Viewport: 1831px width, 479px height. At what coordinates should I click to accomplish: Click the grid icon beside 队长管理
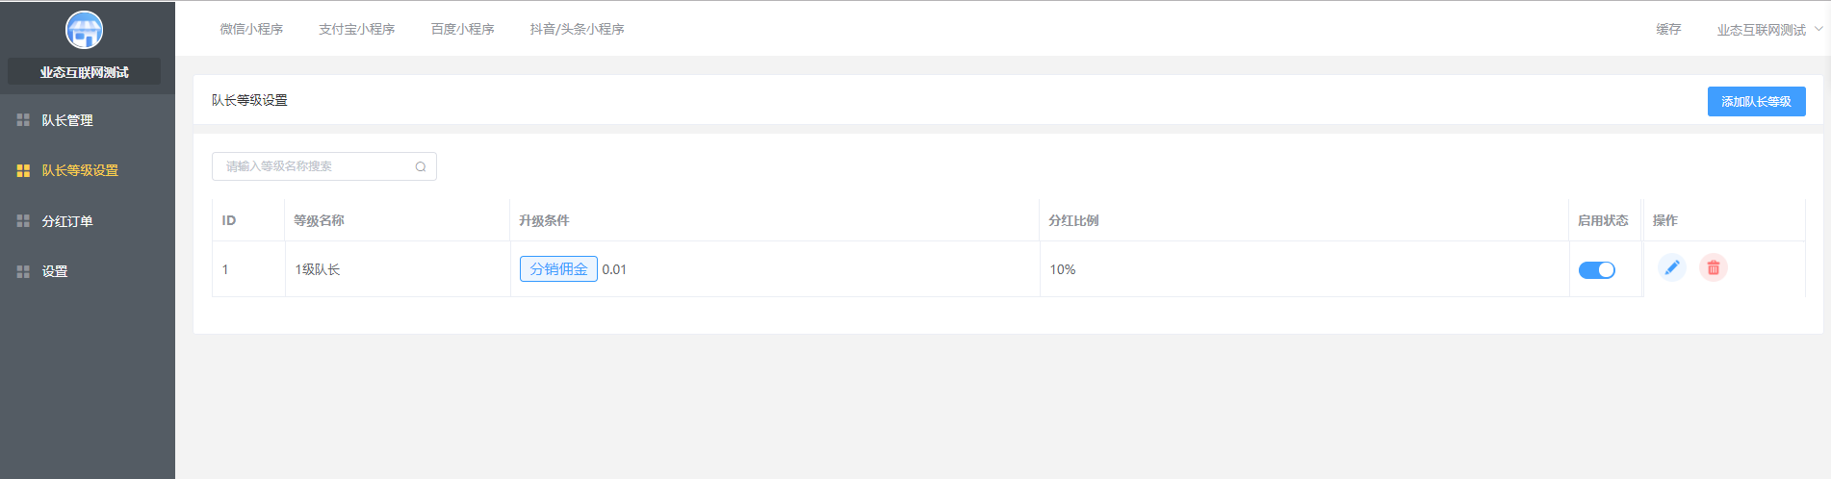pos(23,120)
